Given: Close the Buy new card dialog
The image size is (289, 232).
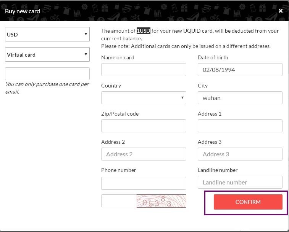Looking at the screenshot, I should coord(281,11).
